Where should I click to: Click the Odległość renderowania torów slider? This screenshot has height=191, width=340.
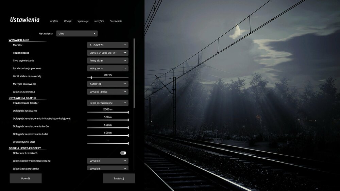(x=108, y=128)
